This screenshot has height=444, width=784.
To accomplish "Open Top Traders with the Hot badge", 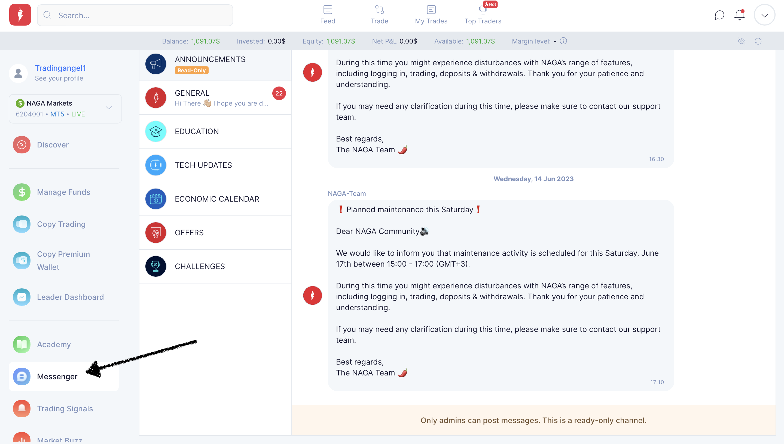I will coord(483,14).
